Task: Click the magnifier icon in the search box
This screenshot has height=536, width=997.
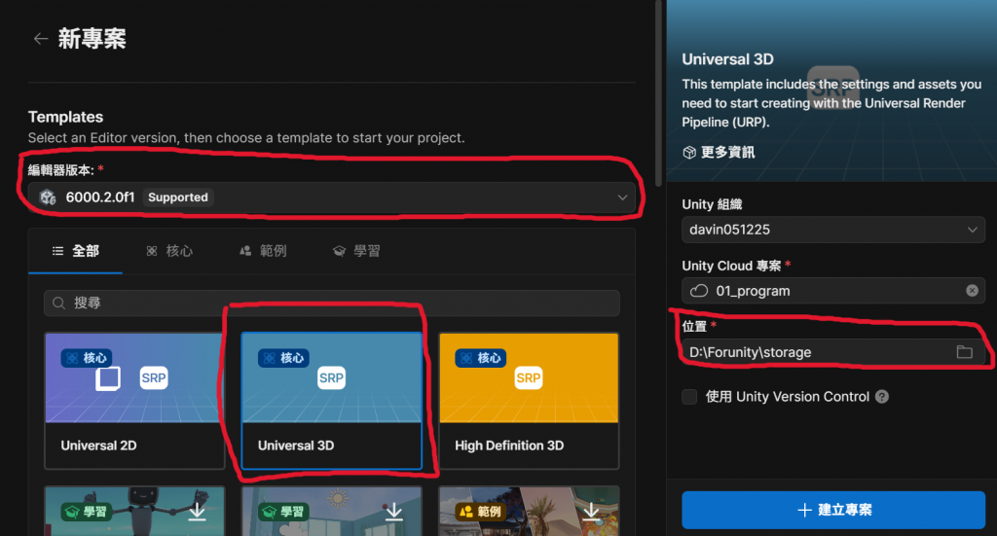Action: pos(58,303)
